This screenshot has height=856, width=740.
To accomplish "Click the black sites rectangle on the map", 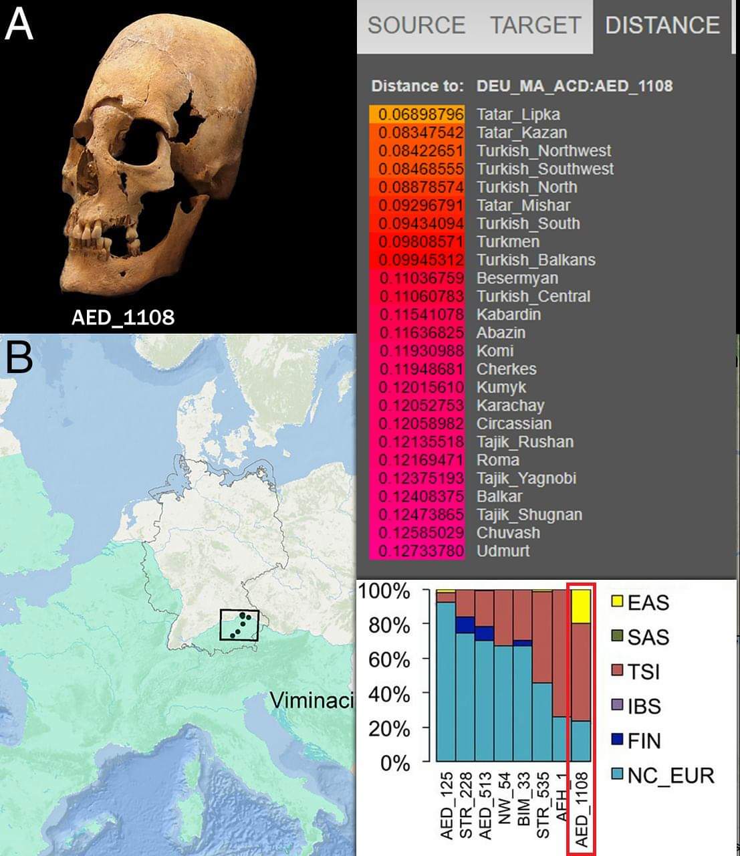I will coord(239,625).
